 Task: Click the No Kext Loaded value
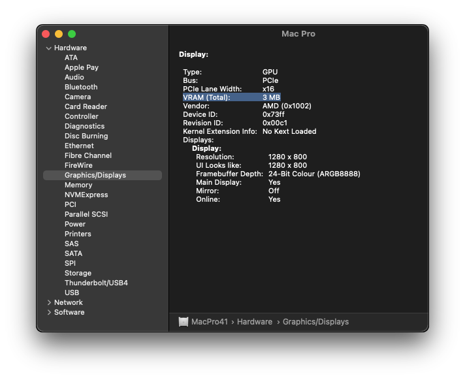click(x=289, y=131)
